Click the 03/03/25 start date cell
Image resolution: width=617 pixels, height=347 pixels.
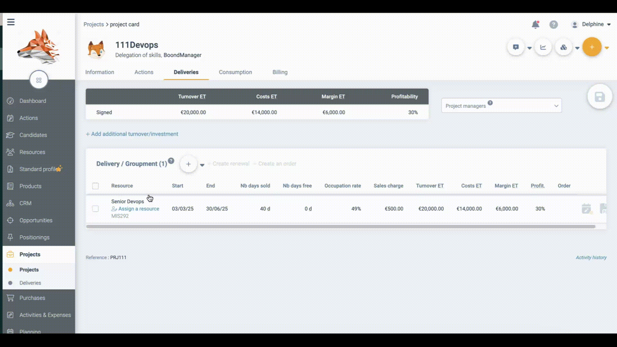(x=183, y=209)
